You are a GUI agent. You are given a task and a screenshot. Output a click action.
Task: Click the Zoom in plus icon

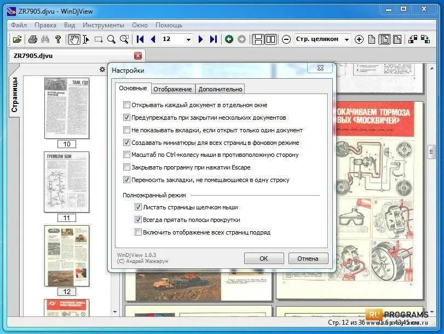(359, 39)
